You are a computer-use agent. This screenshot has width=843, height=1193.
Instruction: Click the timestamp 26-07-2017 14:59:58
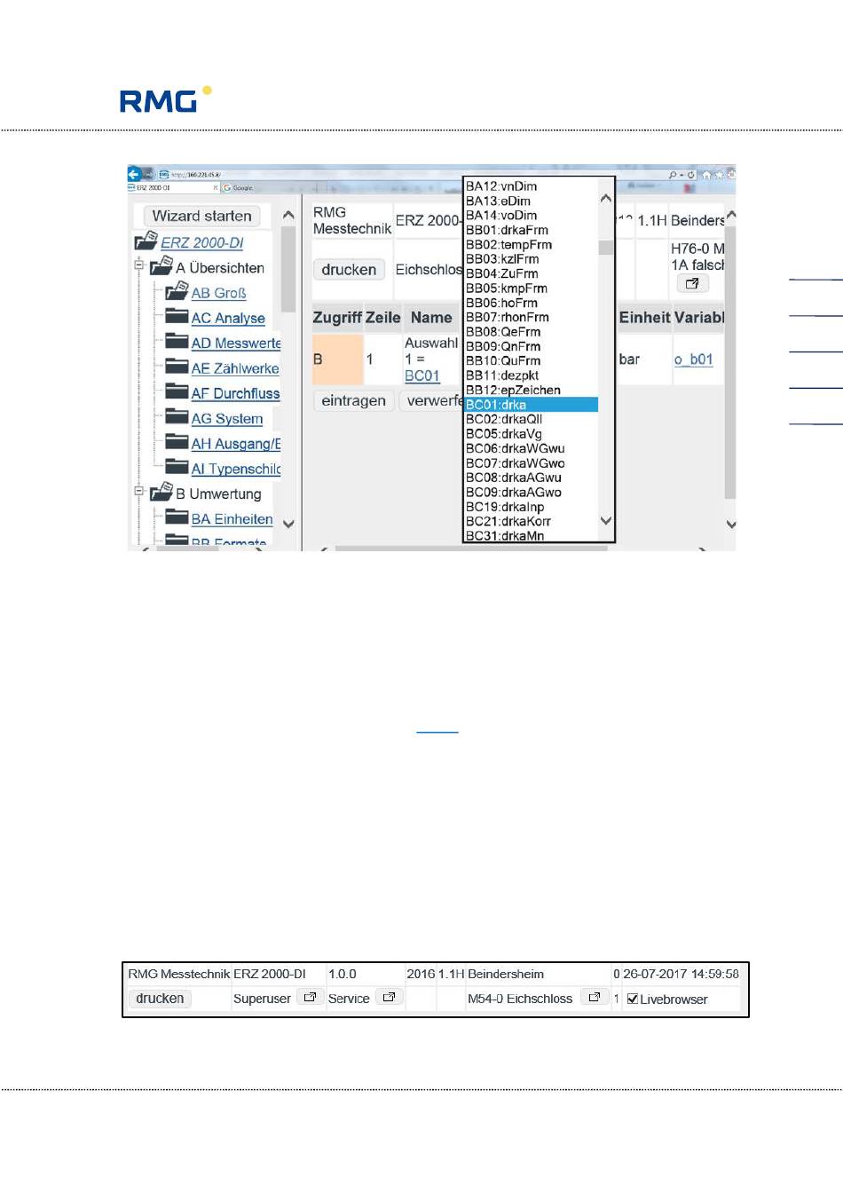click(x=681, y=974)
